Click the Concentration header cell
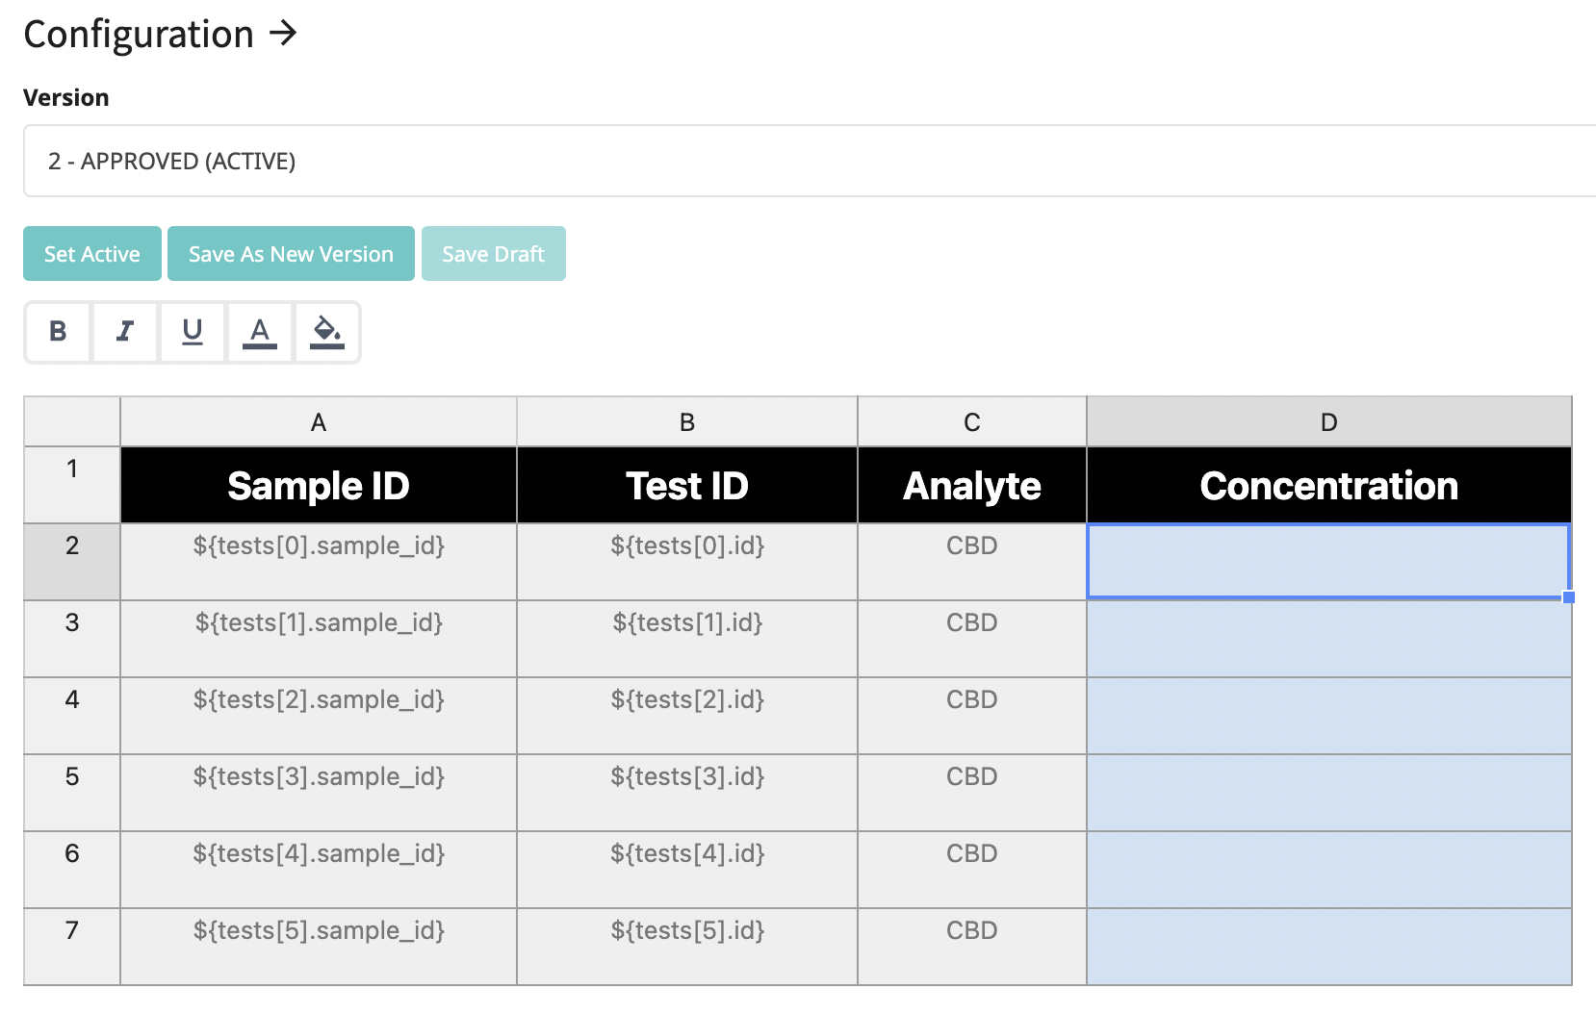Image resolution: width=1596 pixels, height=1014 pixels. pos(1328,485)
